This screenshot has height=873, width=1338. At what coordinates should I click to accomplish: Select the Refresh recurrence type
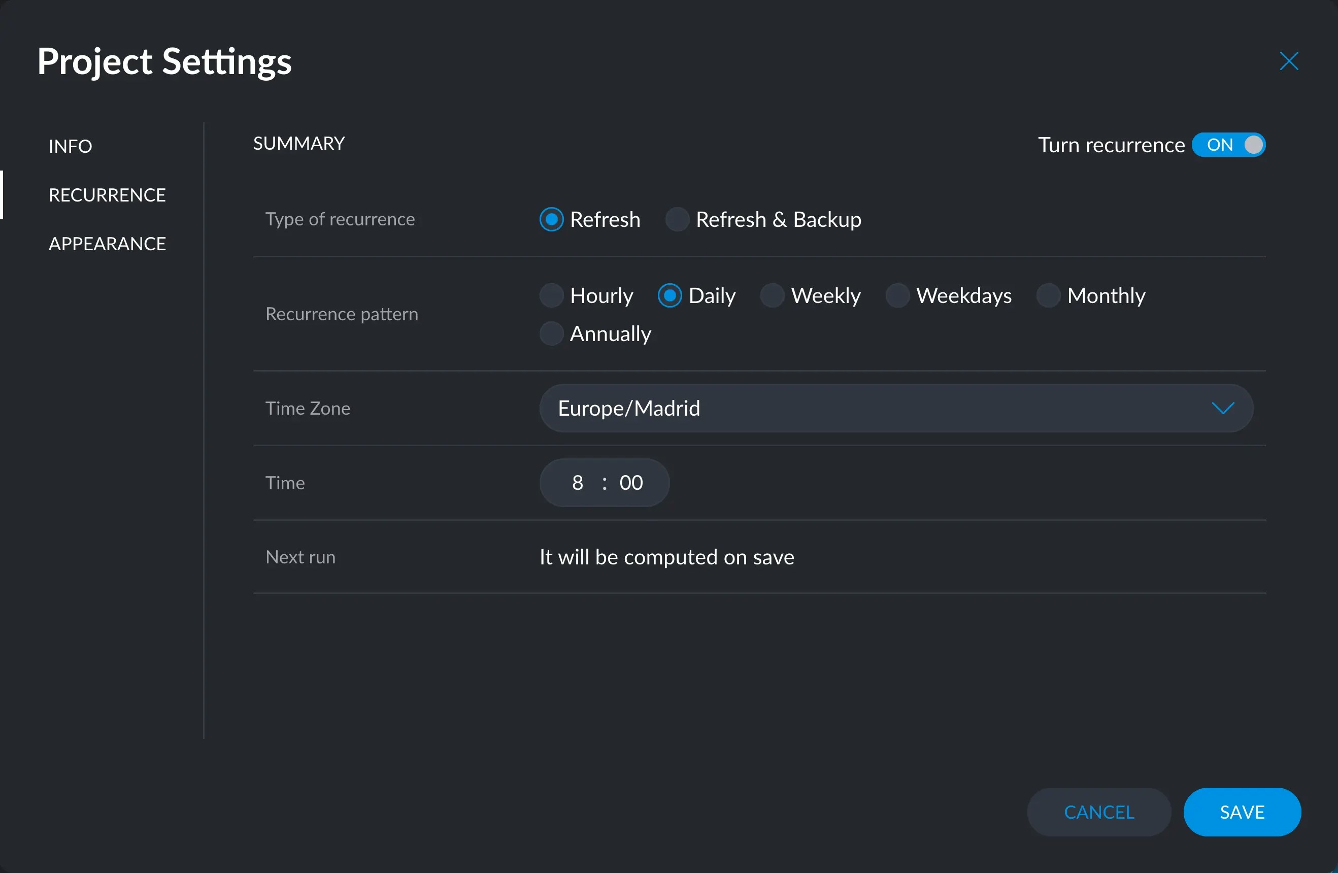coord(552,219)
